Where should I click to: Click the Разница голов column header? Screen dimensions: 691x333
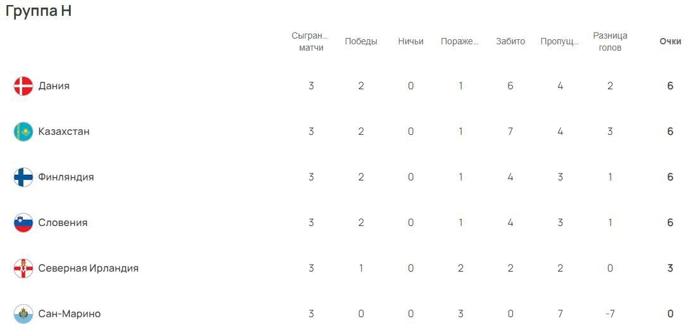coord(610,41)
